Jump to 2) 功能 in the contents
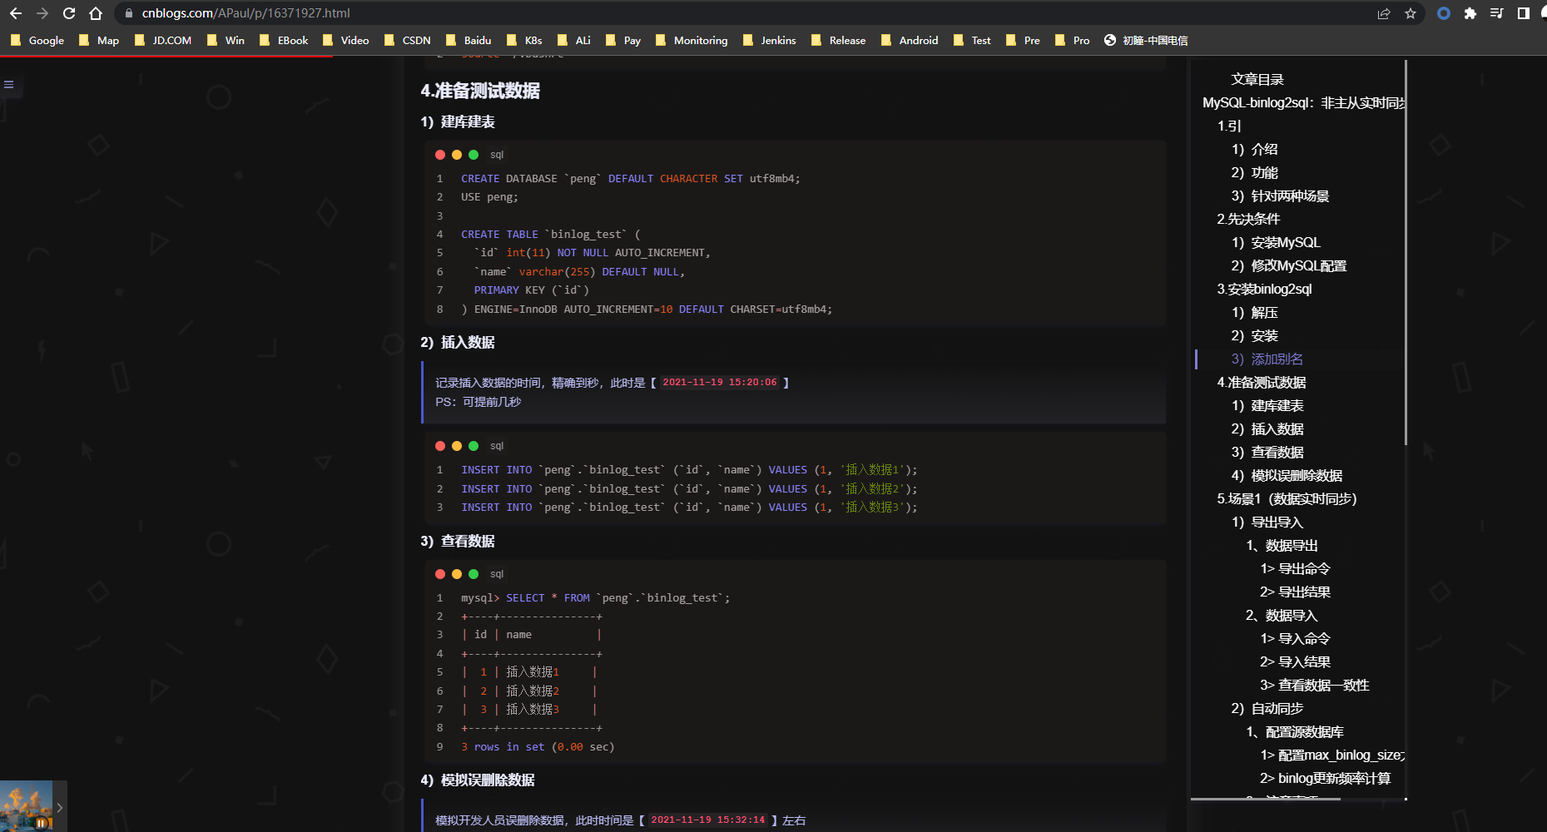The height and width of the screenshot is (832, 1547). (1255, 172)
